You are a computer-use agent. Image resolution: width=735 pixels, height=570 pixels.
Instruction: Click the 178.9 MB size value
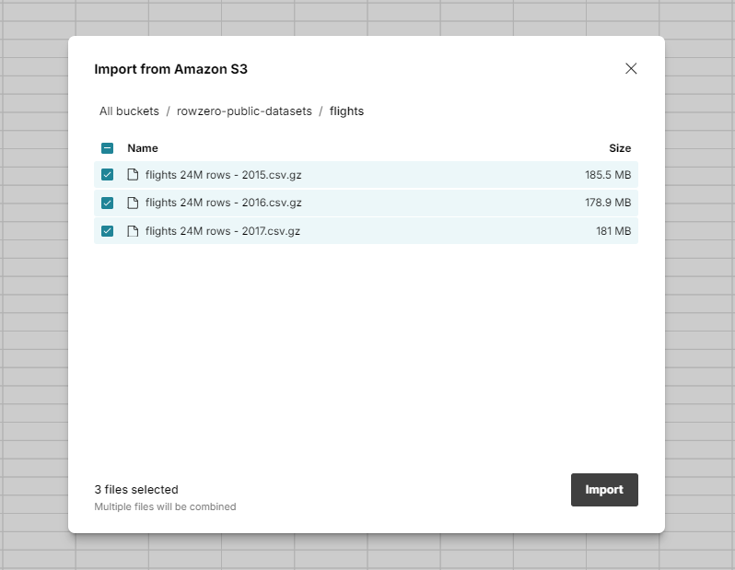pyautogui.click(x=607, y=203)
